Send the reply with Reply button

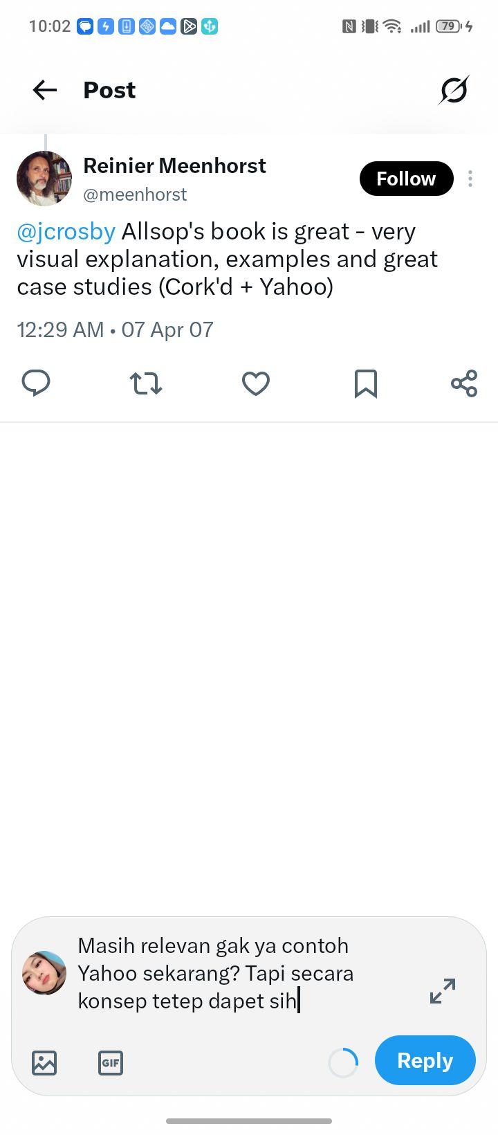pyautogui.click(x=425, y=1060)
